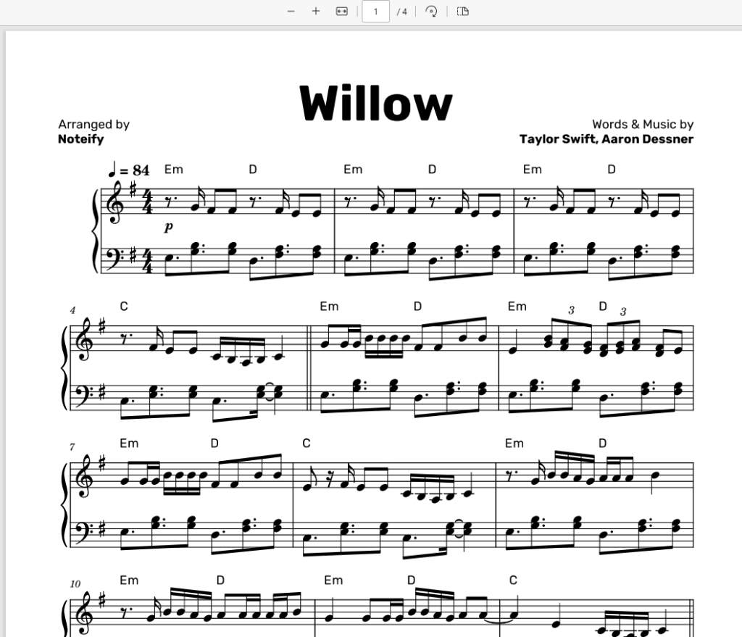
Task: Click the total page count '/ 4'
Action: click(401, 12)
